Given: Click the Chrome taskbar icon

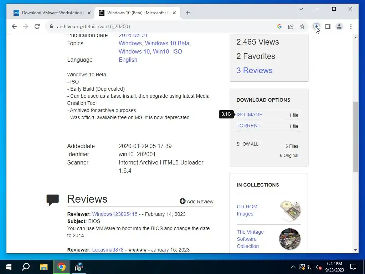Looking at the screenshot, I should click(61, 267).
